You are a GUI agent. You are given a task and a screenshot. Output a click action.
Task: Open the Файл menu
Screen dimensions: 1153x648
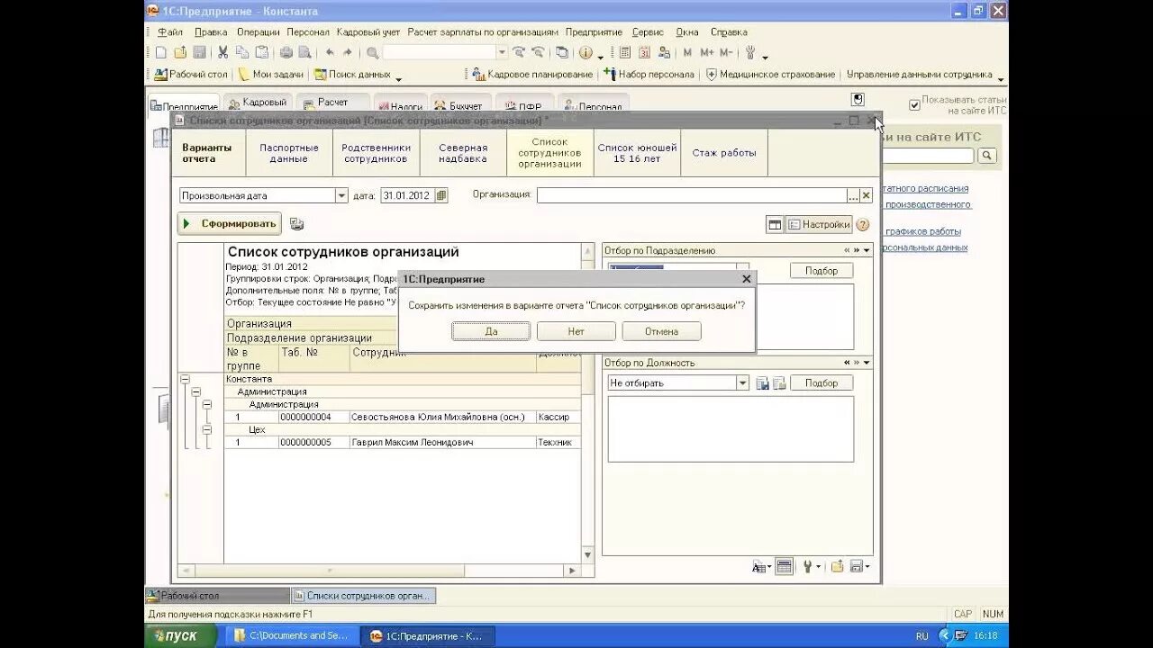169,31
